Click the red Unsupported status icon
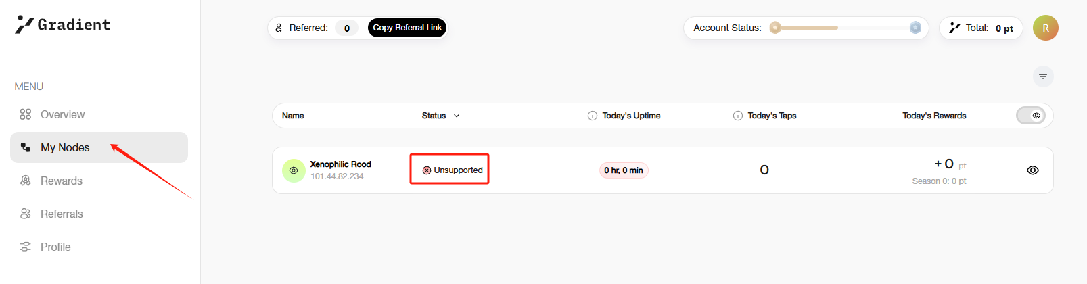Viewport: 1087px width, 284px height. click(x=427, y=170)
